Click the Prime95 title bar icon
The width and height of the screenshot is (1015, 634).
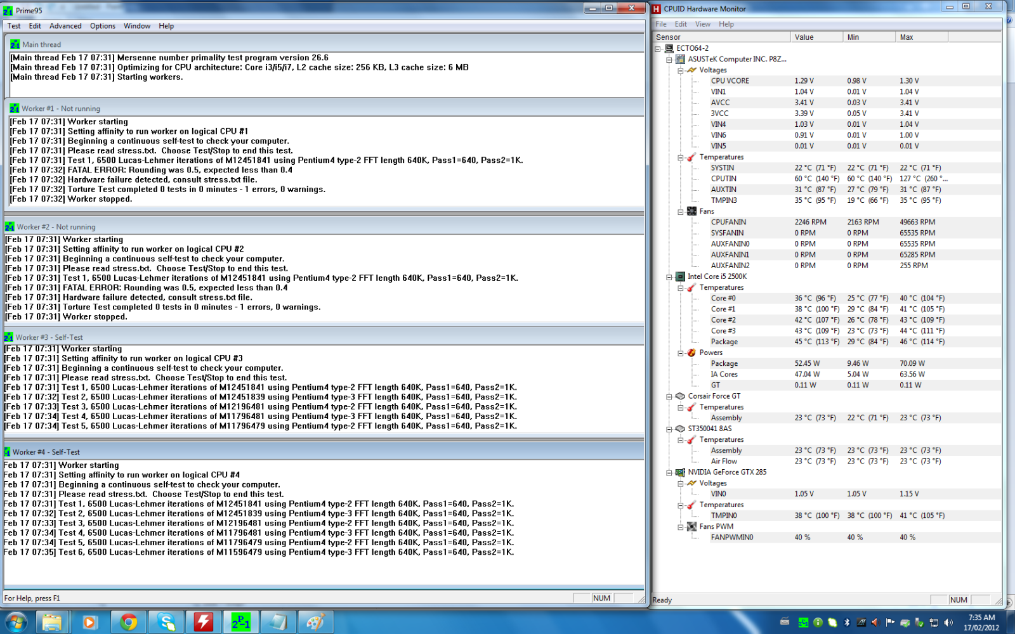(x=8, y=10)
